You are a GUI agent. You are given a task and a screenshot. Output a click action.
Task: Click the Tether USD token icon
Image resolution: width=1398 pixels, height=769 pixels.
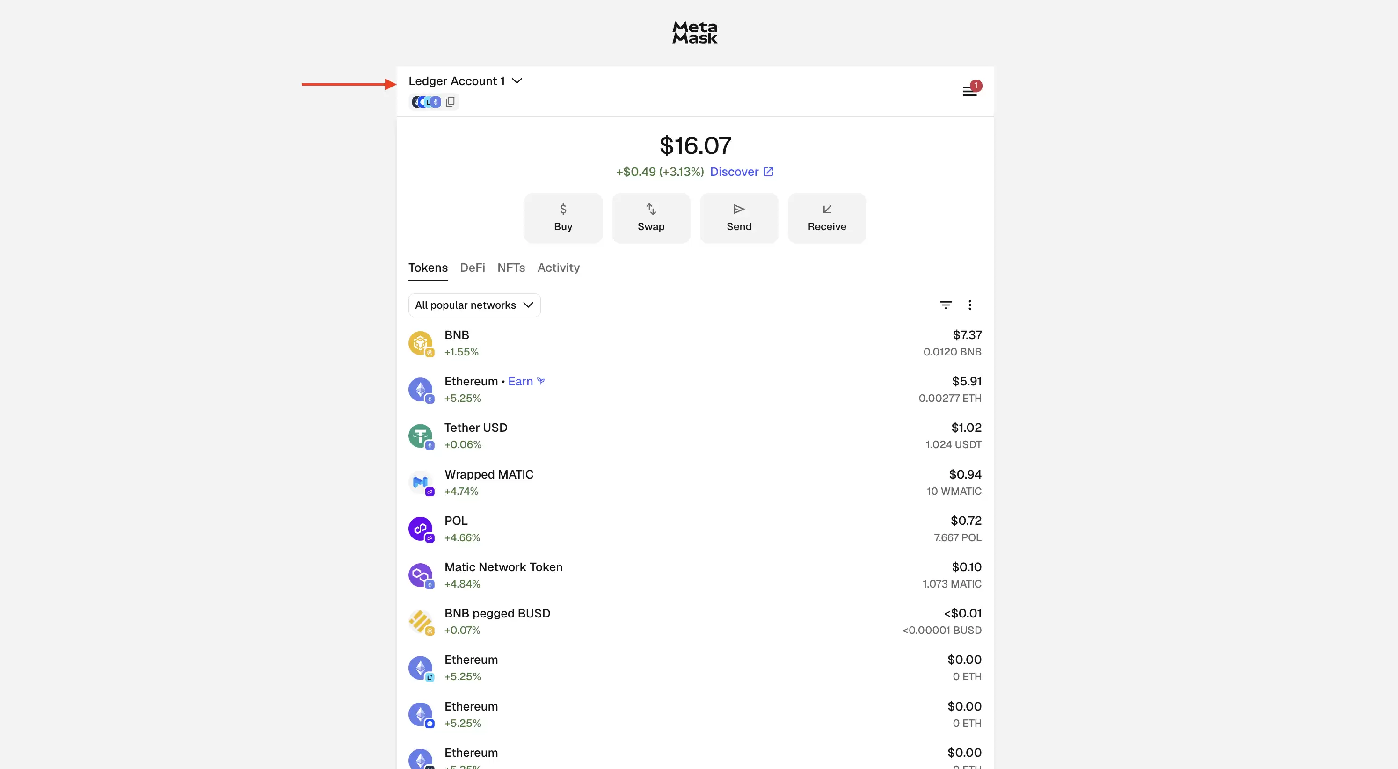tap(421, 436)
